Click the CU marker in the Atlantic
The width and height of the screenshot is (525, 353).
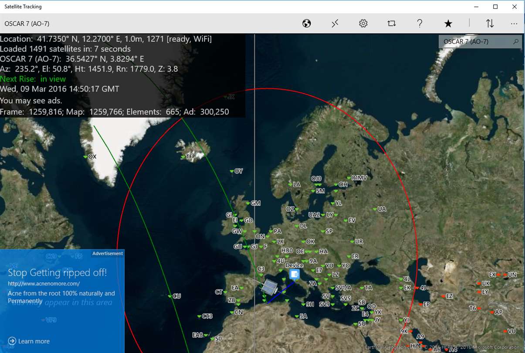coord(174,296)
